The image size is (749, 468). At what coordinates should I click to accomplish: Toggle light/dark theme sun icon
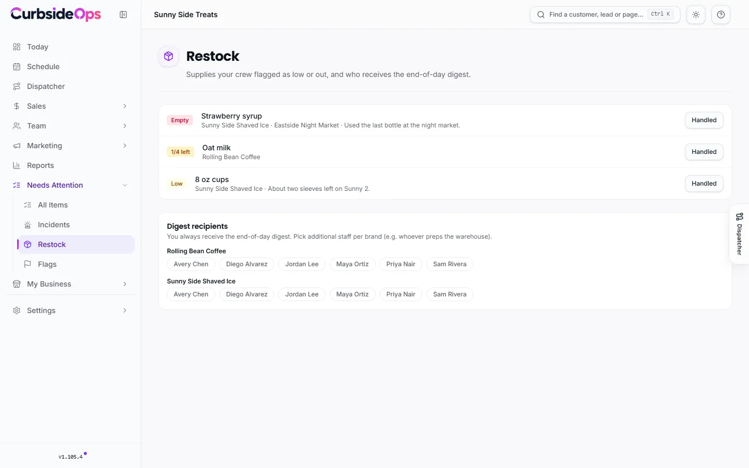(696, 15)
